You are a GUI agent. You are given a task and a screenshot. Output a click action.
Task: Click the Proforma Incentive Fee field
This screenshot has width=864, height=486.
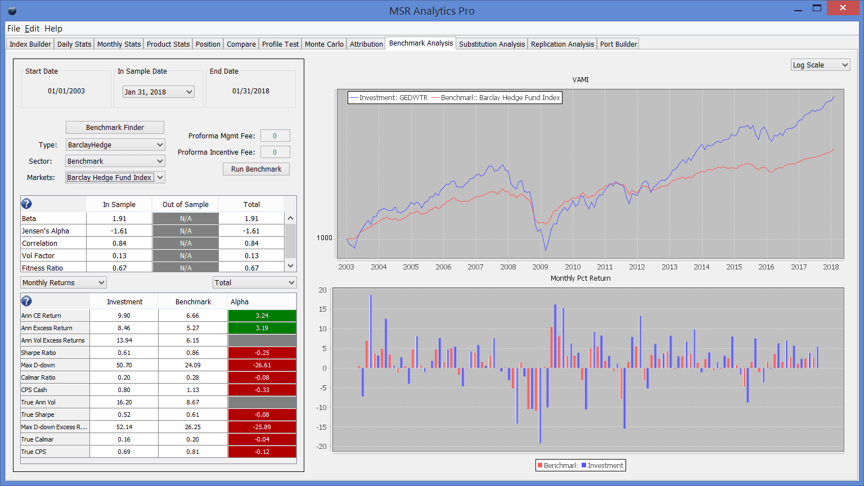coord(275,152)
